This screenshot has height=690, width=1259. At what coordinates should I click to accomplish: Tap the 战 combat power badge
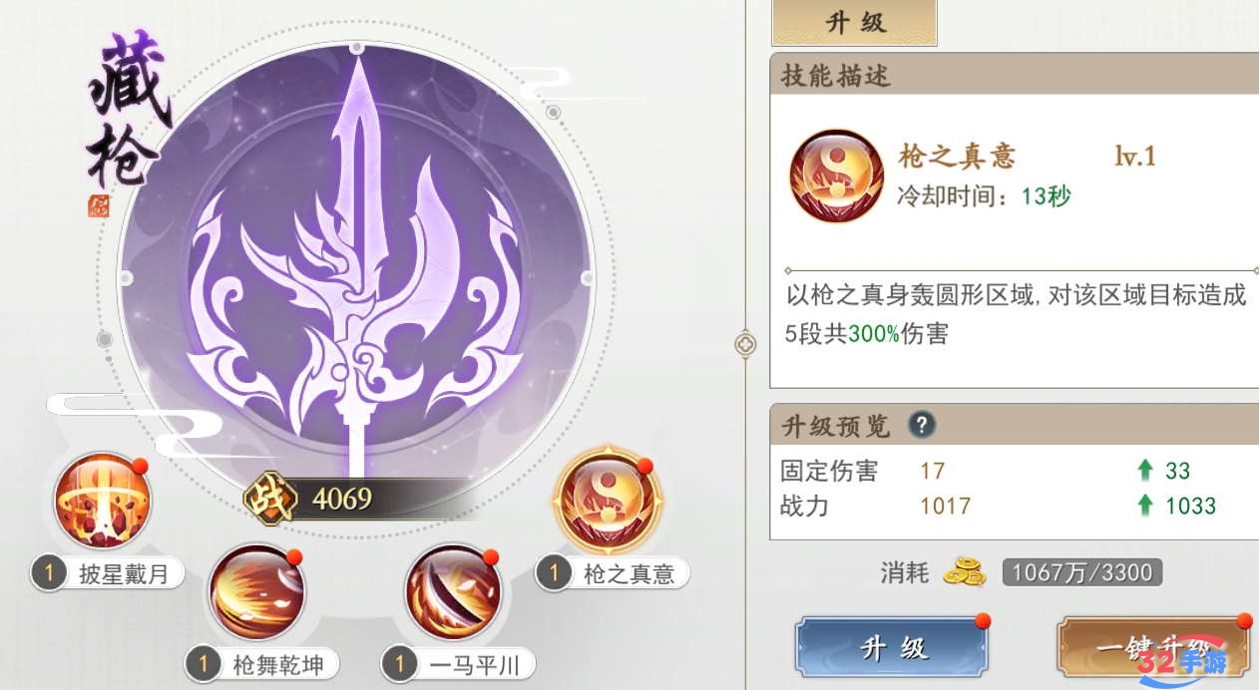267,498
